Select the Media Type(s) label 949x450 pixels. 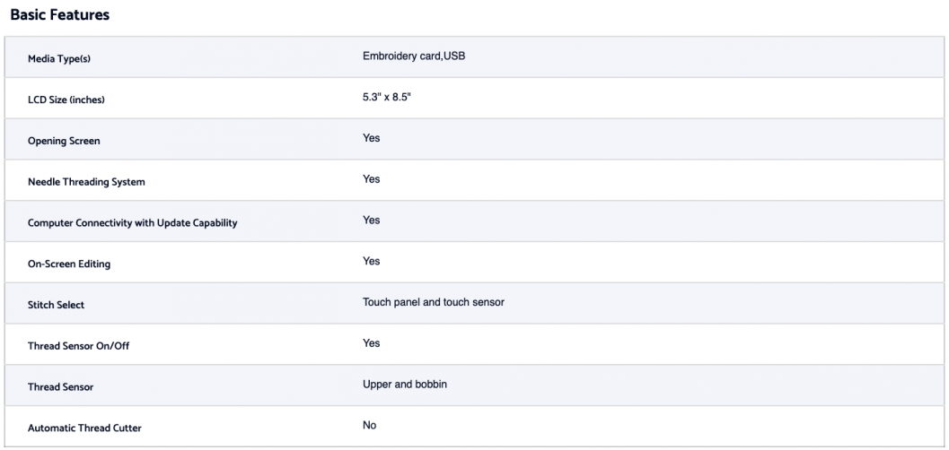59,59
